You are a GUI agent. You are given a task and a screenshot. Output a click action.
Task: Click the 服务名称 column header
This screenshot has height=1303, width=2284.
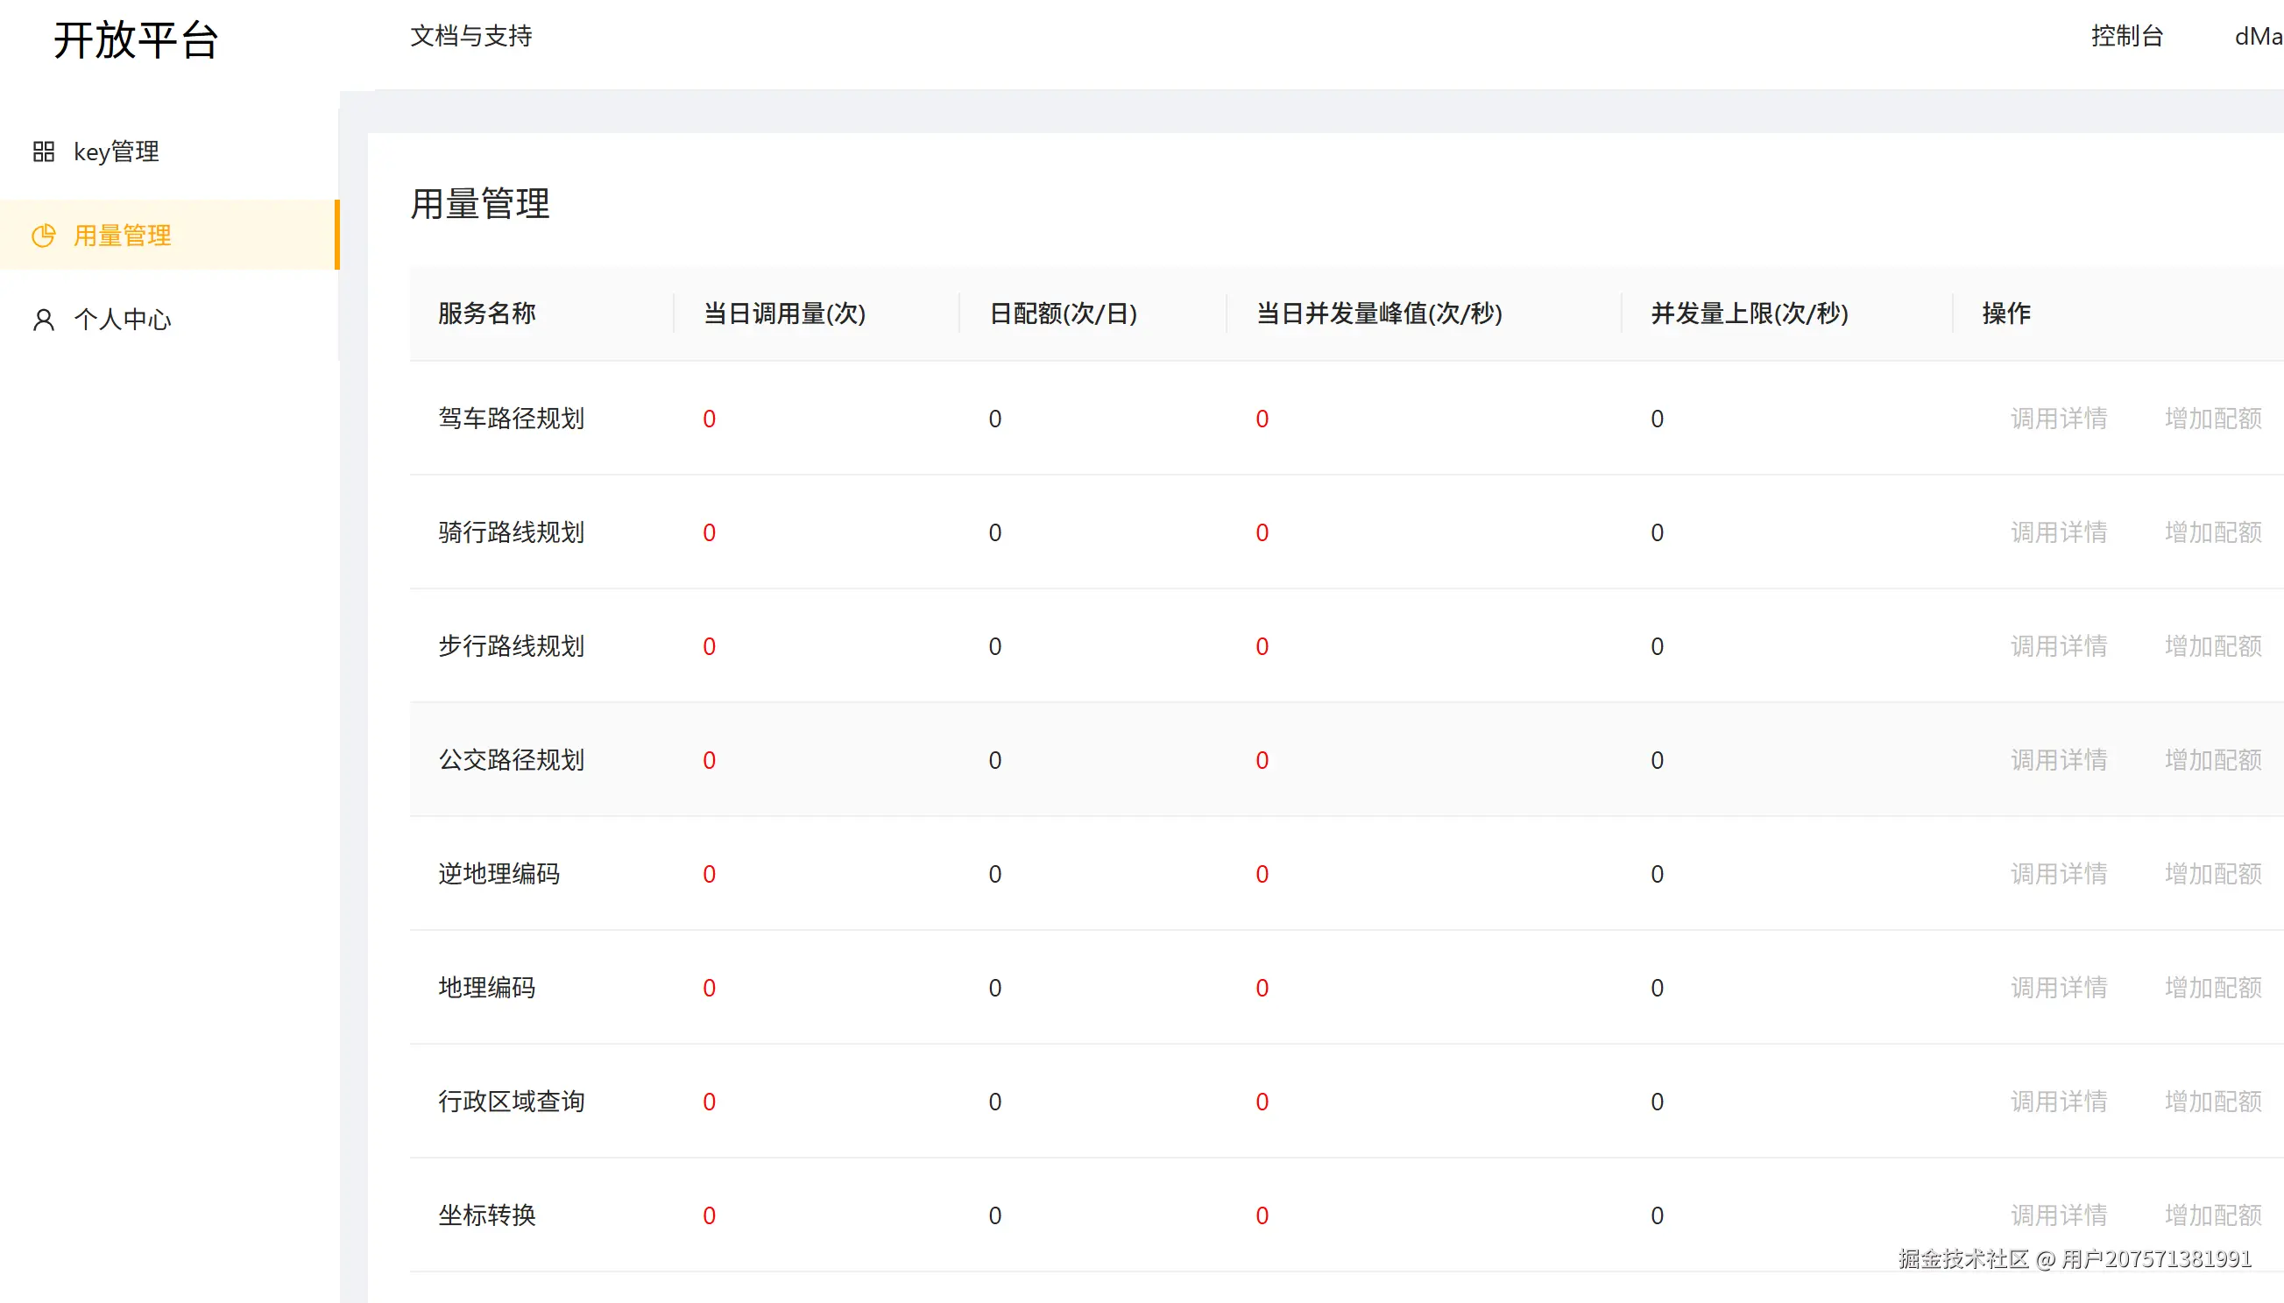[x=486, y=313]
